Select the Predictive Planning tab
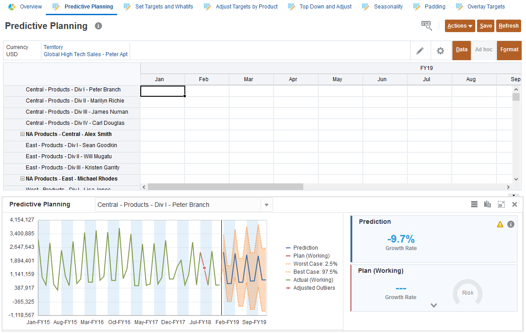This screenshot has width=526, height=333. coord(82,7)
